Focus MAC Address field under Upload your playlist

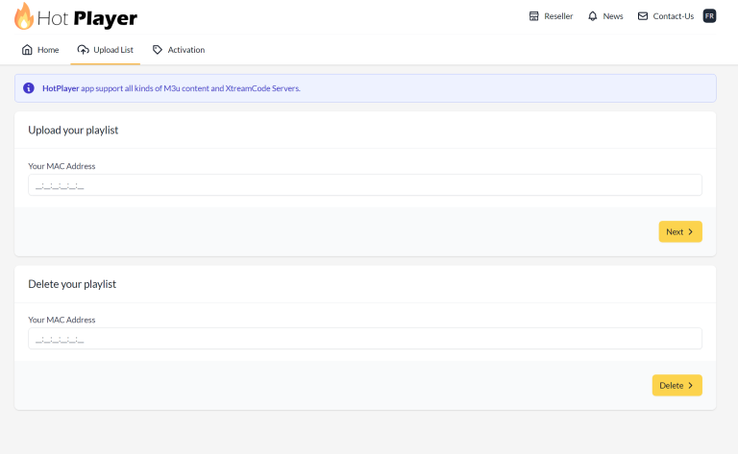(x=365, y=185)
